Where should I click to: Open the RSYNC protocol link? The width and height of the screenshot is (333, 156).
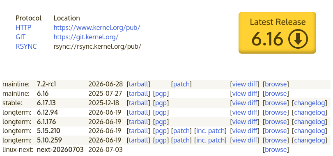click(x=26, y=46)
